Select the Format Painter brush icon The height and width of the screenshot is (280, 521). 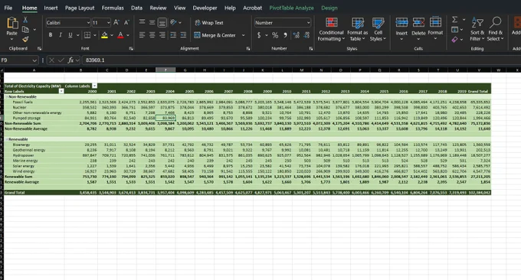(25, 39)
